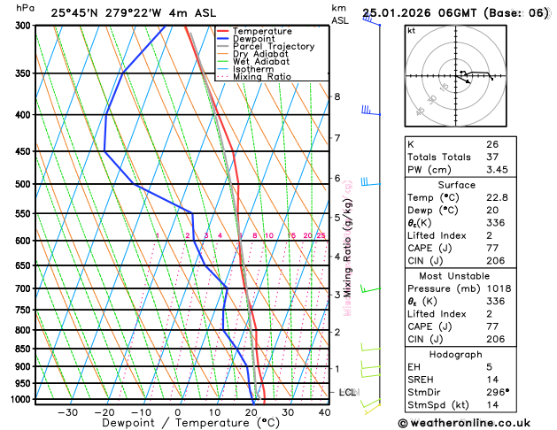Click the surface Temp value 22.8
The height and width of the screenshot is (430, 557).
pos(497,197)
